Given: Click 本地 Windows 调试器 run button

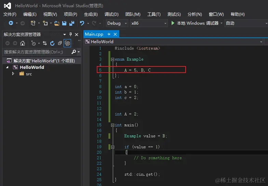Looking at the screenshot, I should [195, 23].
